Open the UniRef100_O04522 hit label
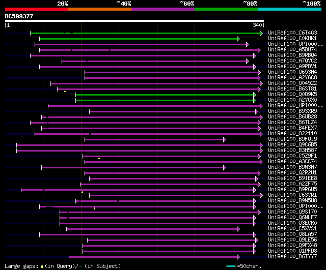326x270 pixels. [292, 83]
